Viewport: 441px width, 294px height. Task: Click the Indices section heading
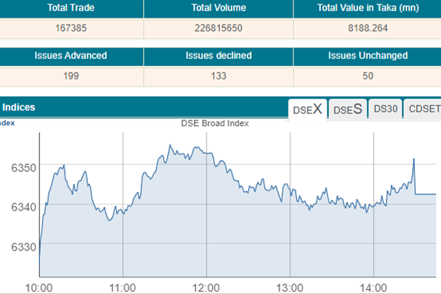(19, 107)
